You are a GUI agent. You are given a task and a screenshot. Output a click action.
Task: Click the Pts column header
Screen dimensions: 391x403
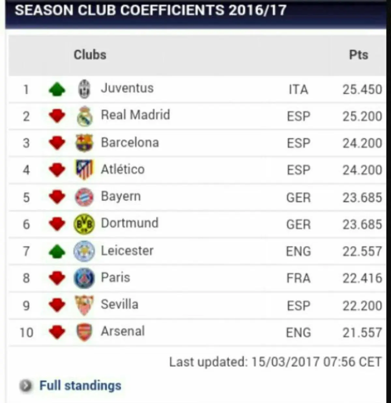point(358,55)
